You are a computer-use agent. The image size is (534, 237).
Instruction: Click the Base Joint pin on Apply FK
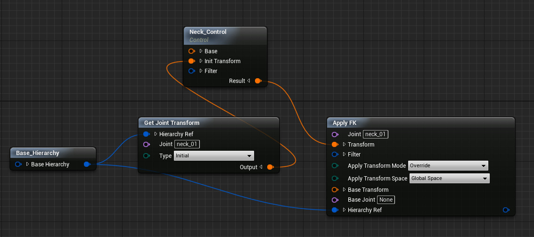pyautogui.click(x=335, y=200)
